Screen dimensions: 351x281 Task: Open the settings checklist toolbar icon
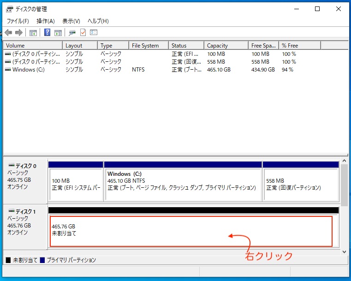coord(94,32)
